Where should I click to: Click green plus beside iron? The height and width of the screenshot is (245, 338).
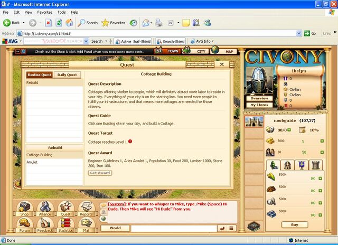[320, 215]
